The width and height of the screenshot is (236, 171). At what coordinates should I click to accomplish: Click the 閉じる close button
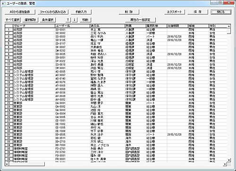221,12
